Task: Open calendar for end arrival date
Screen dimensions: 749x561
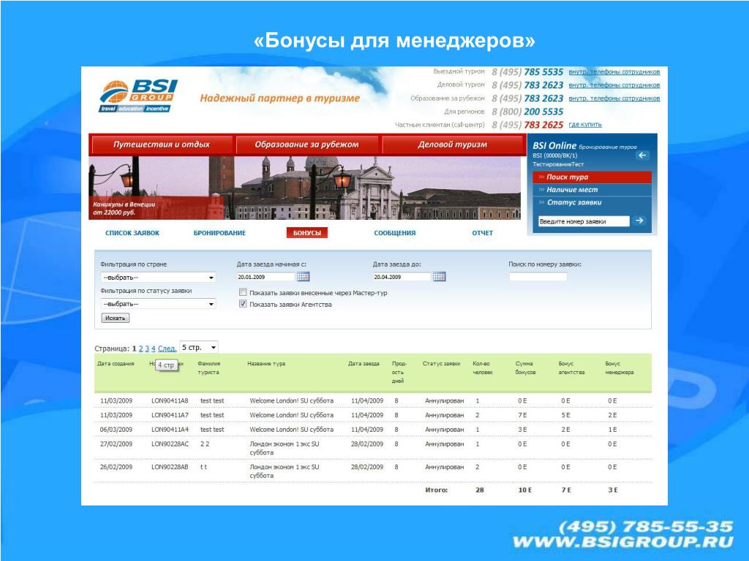Action: point(440,277)
